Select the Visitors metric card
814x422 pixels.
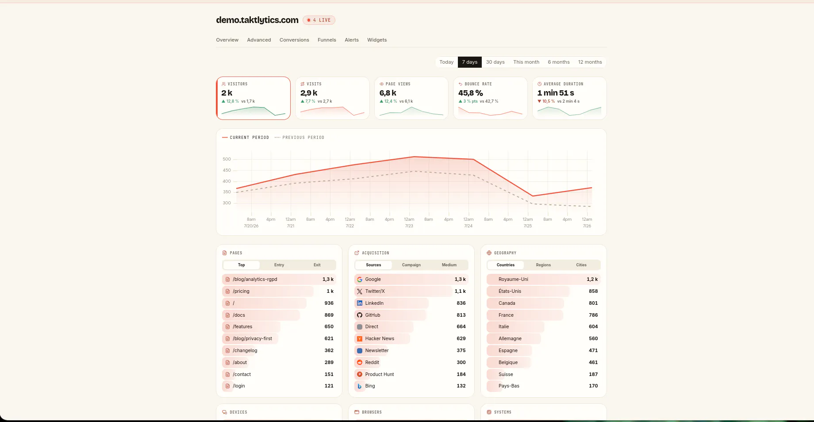pos(253,98)
